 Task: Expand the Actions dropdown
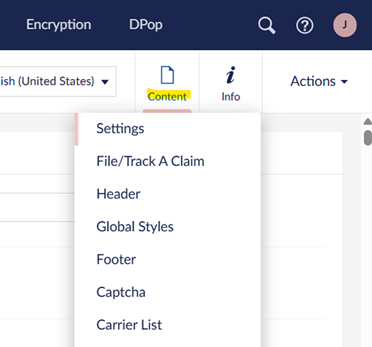click(319, 81)
